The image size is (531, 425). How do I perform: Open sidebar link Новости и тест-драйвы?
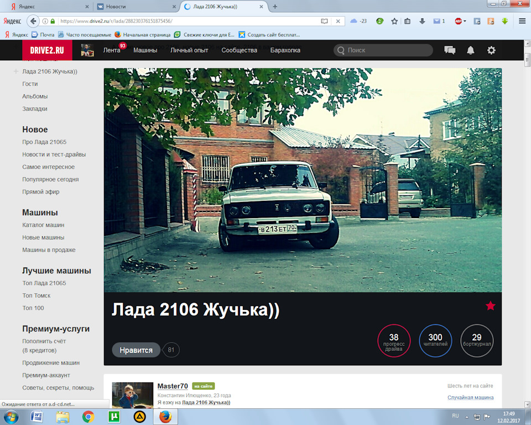click(54, 154)
